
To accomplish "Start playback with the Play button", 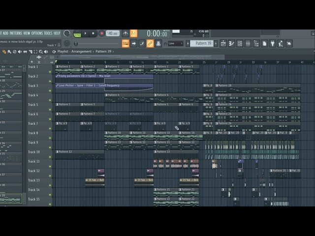I will pos(85,33).
